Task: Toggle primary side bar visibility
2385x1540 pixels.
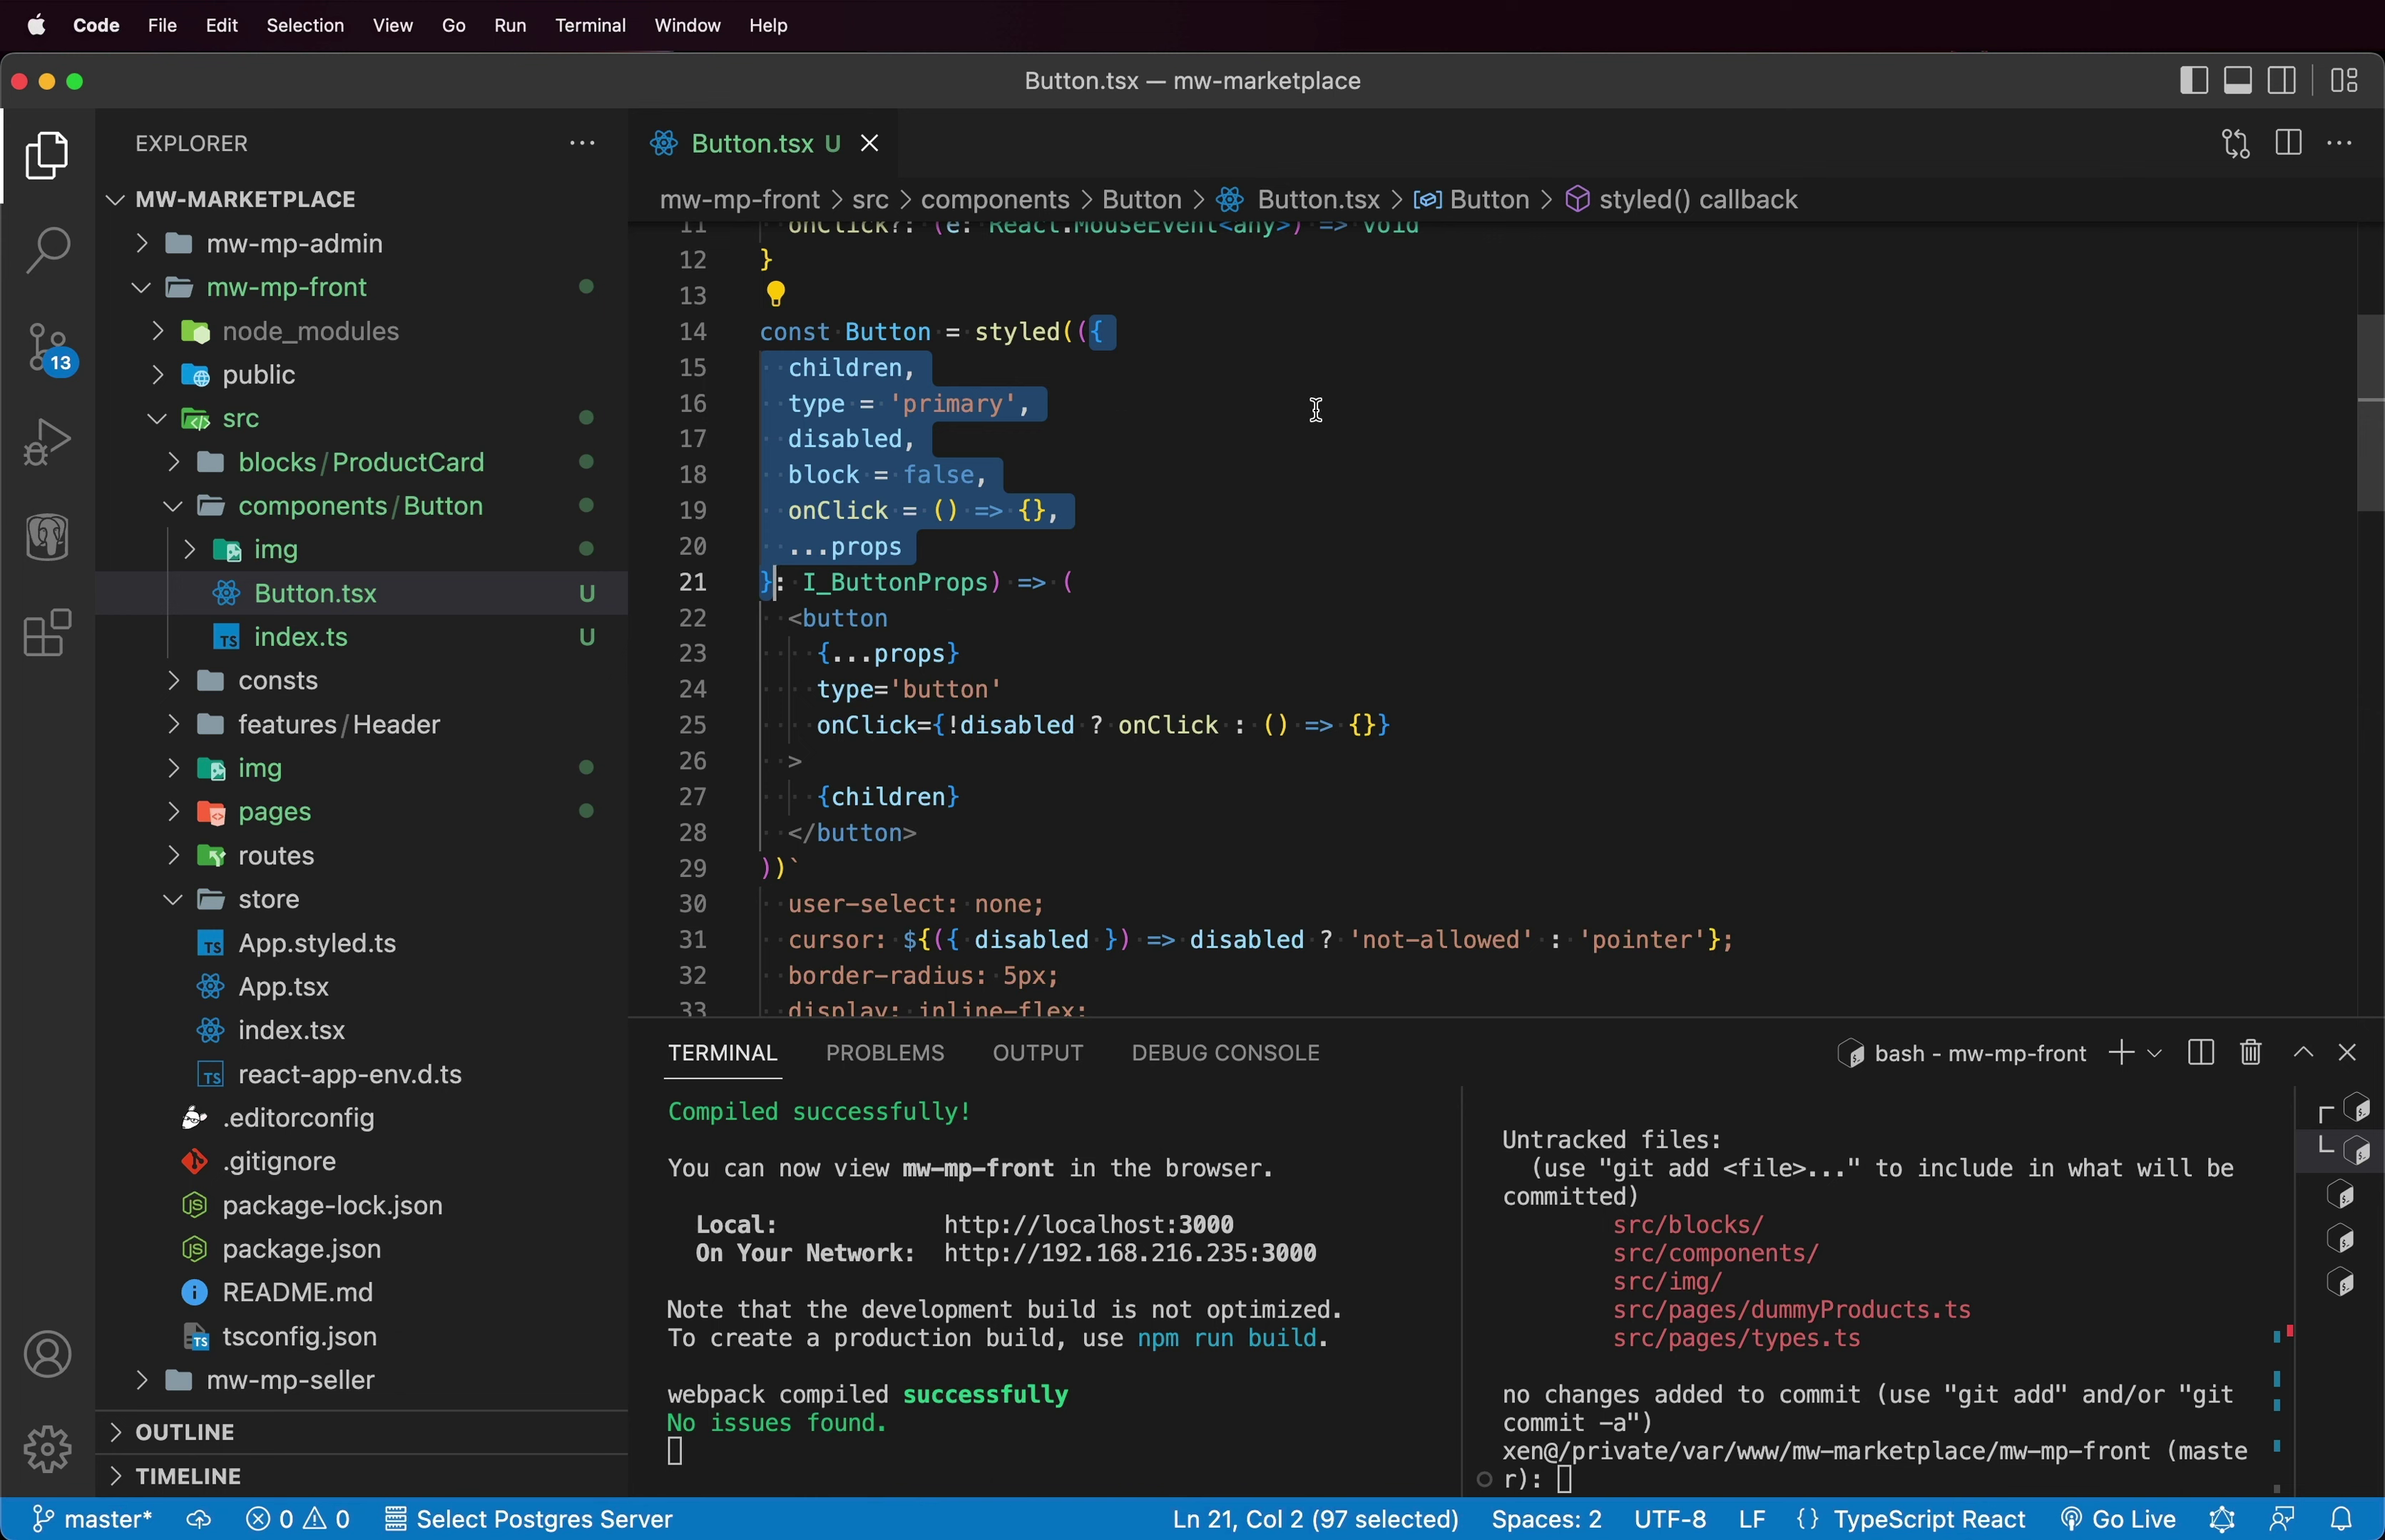Action: [x=2193, y=80]
